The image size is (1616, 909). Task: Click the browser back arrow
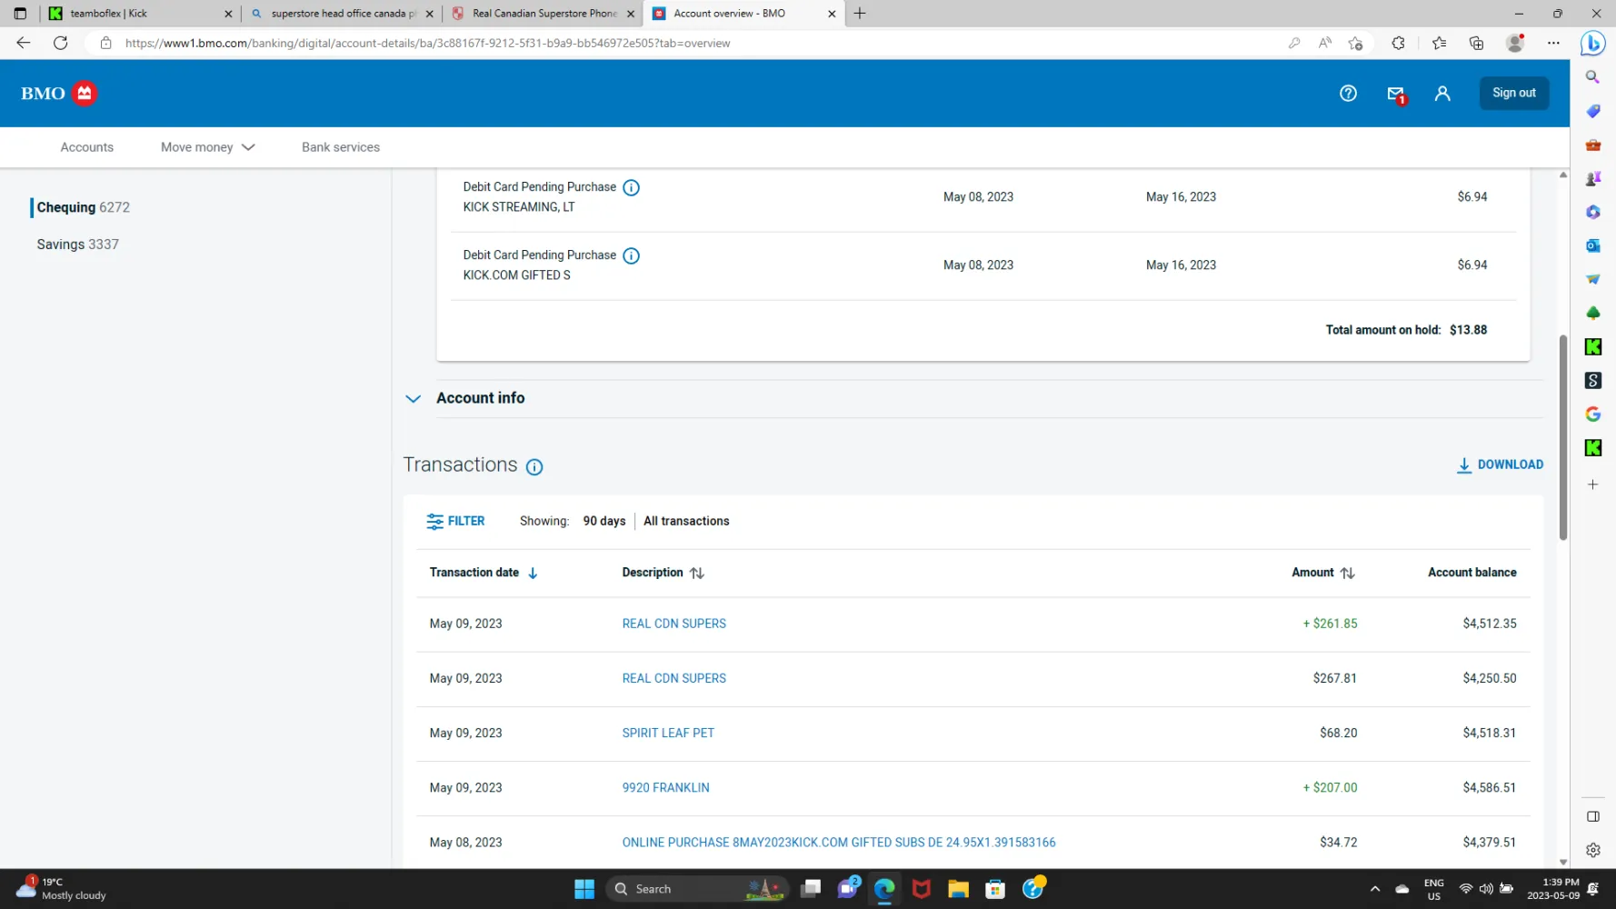tap(24, 43)
